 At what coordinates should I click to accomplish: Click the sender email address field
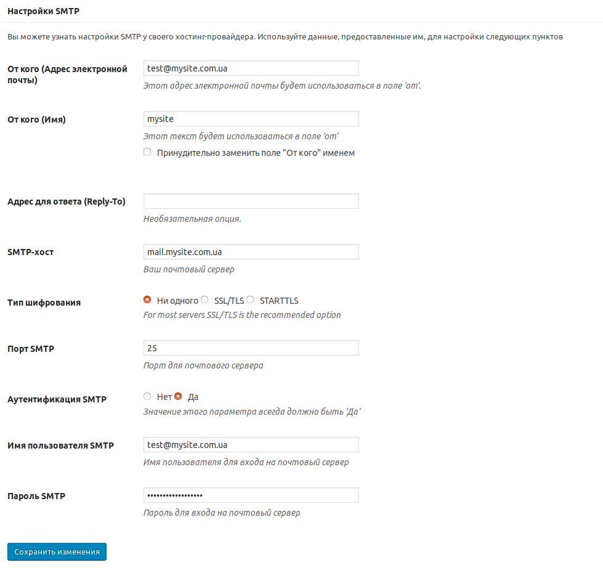coord(251,68)
